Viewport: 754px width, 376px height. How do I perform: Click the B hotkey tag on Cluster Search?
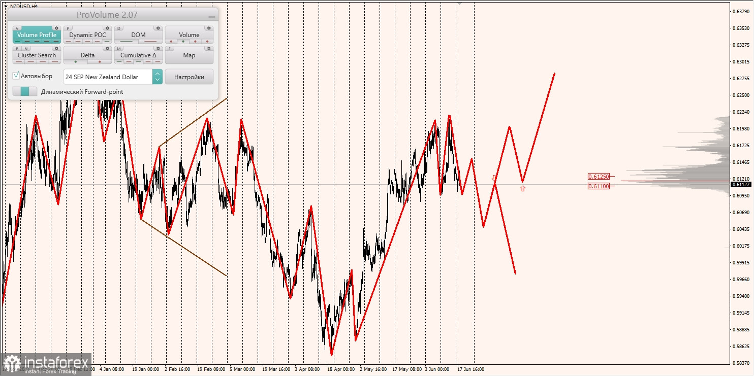pyautogui.click(x=17, y=49)
